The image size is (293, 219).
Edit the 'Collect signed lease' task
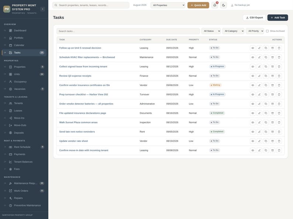(x=259, y=67)
